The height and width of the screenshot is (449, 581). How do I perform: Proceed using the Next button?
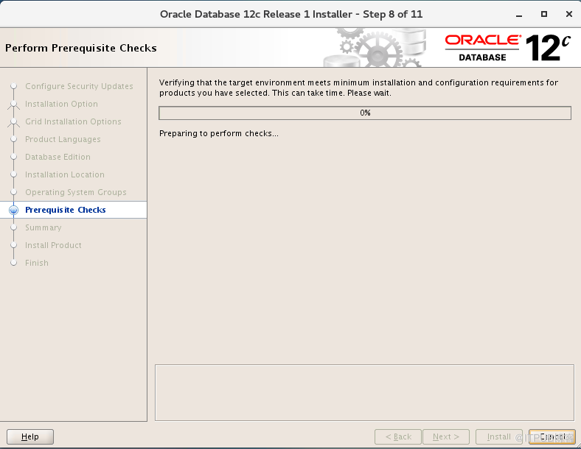pyautogui.click(x=446, y=436)
